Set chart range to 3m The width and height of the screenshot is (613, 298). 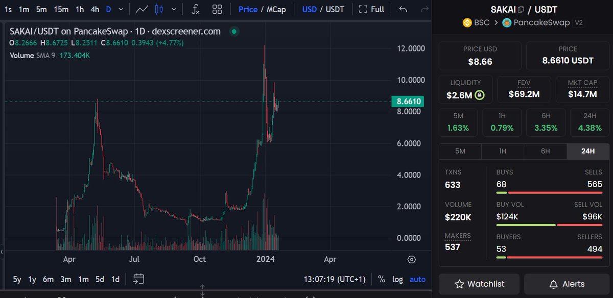pyautogui.click(x=65, y=279)
